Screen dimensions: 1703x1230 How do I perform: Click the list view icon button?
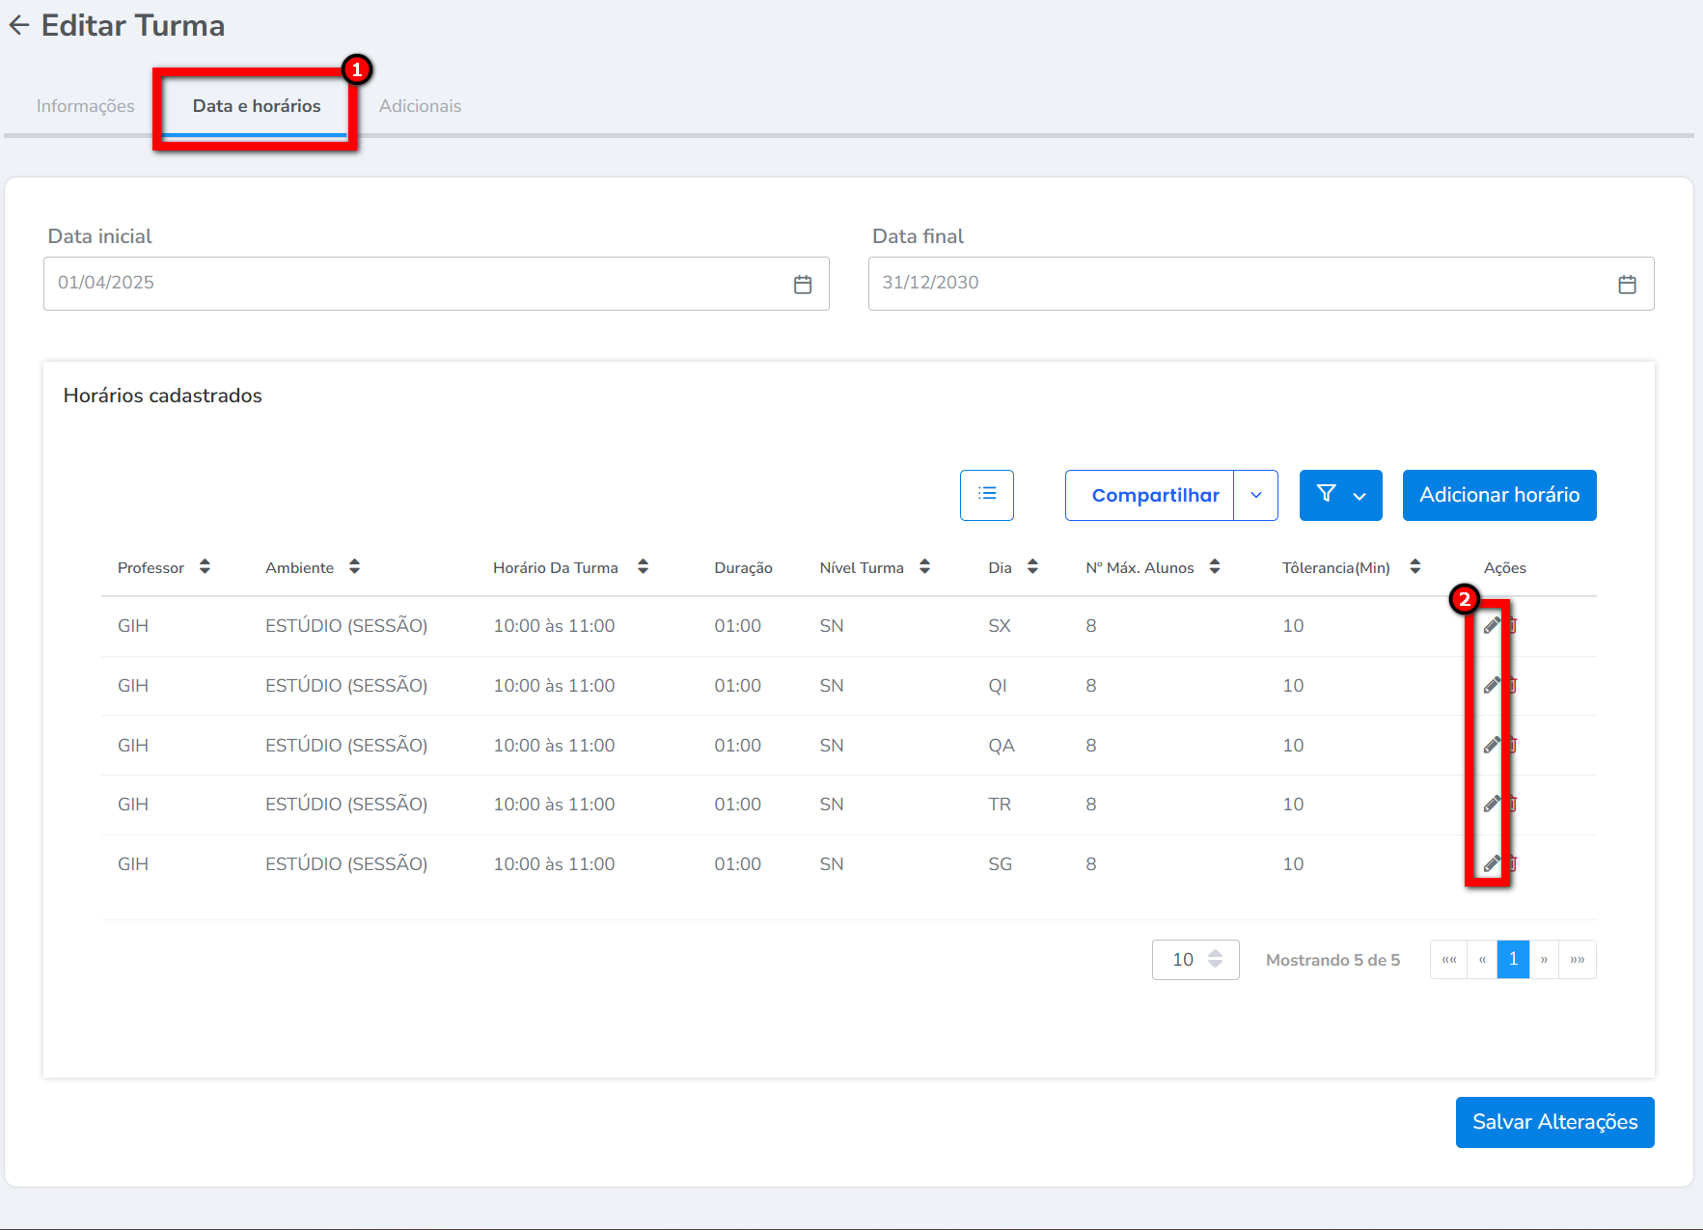tap(986, 495)
